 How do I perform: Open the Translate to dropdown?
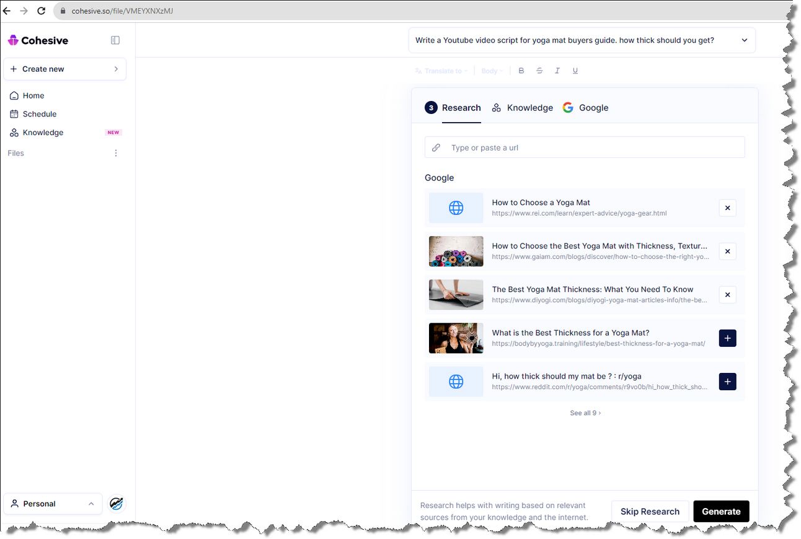[x=441, y=71]
